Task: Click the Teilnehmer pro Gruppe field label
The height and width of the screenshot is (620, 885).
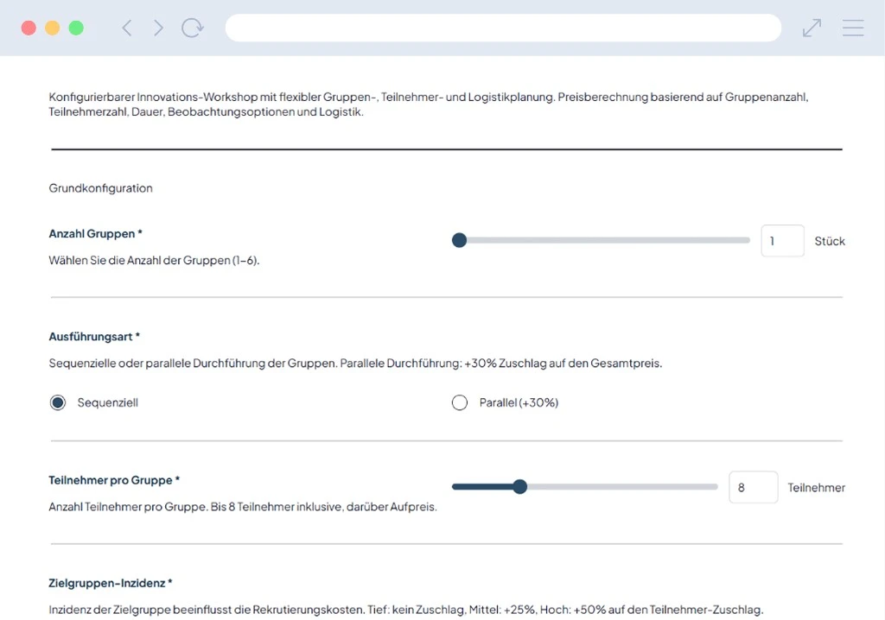Action: click(x=114, y=480)
